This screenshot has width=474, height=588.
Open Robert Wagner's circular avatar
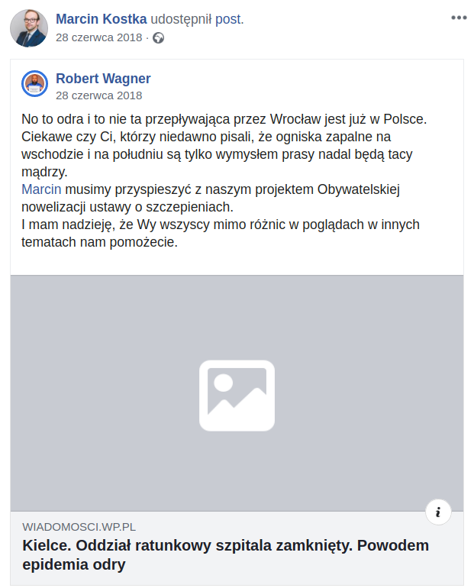tap(34, 84)
